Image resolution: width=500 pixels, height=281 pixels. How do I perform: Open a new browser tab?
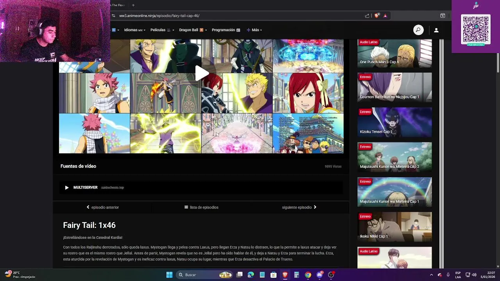(133, 5)
